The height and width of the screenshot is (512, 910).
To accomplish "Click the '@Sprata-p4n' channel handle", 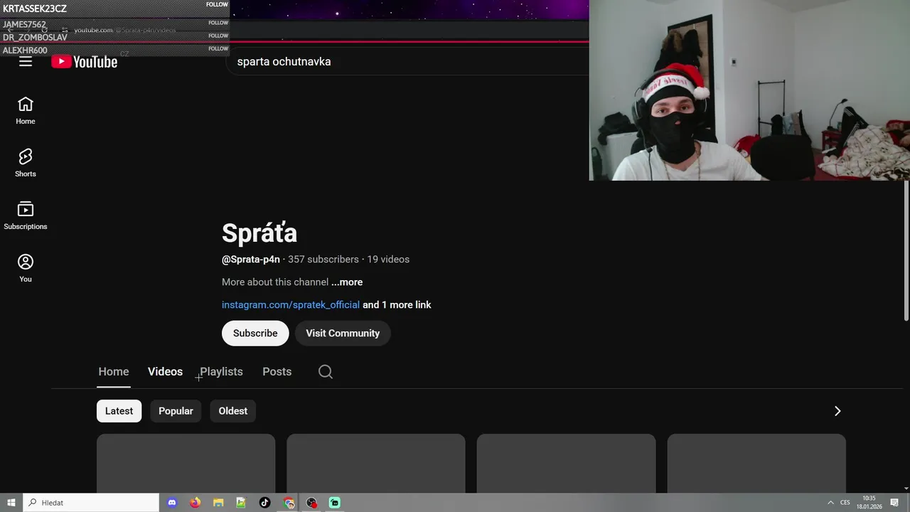I will [x=251, y=260].
